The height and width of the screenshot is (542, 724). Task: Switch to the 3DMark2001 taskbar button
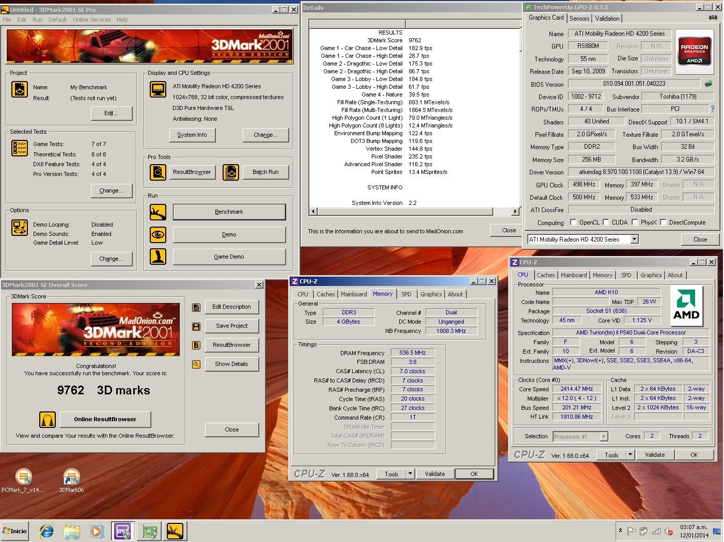point(175,531)
